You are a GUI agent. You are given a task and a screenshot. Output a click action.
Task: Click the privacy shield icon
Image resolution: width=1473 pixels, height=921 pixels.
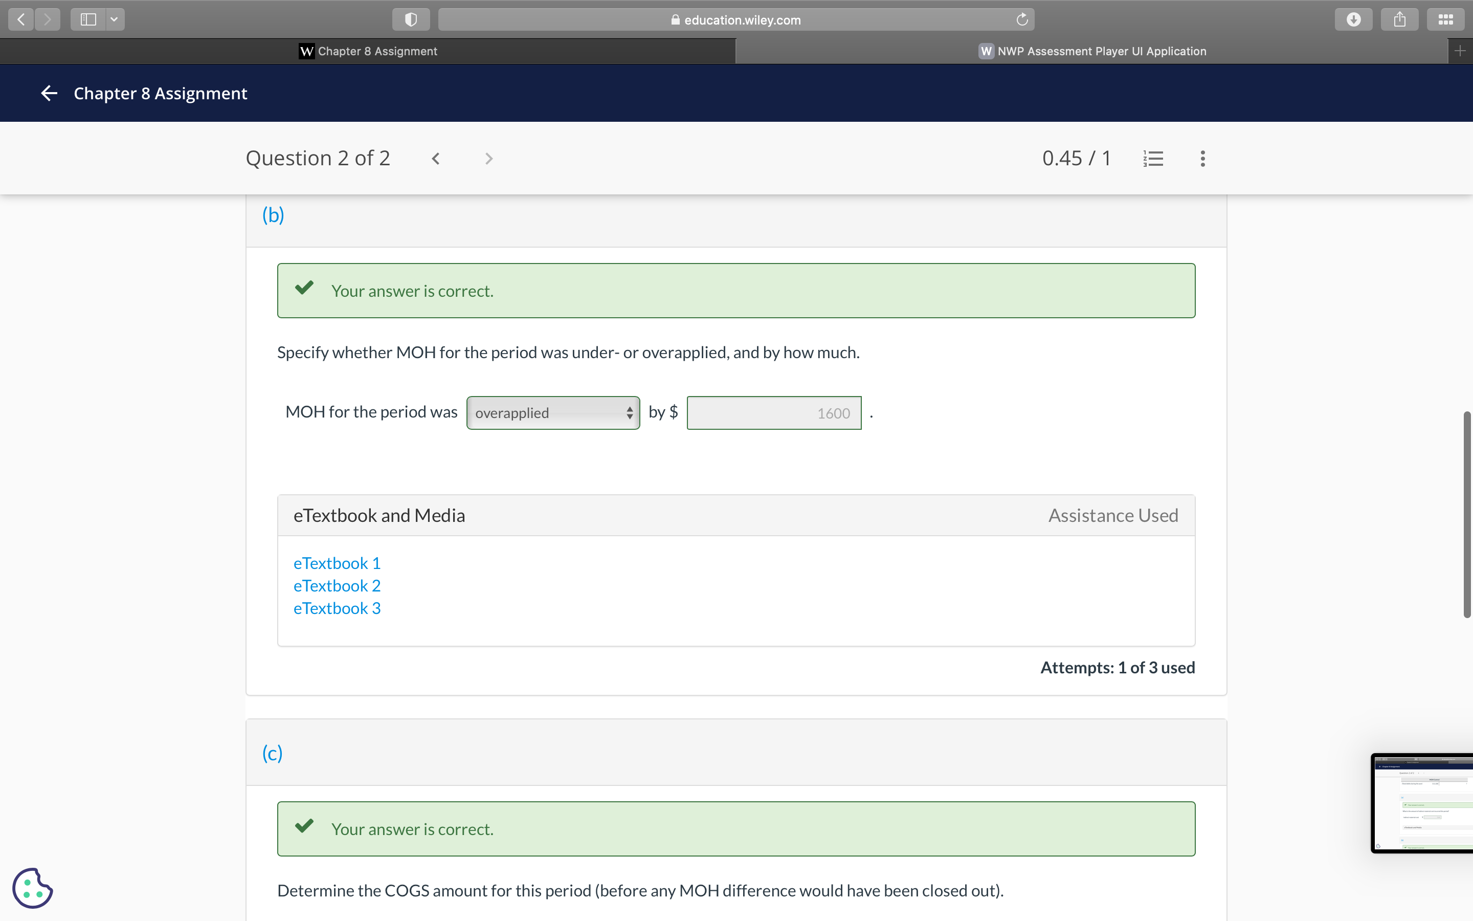[411, 19]
